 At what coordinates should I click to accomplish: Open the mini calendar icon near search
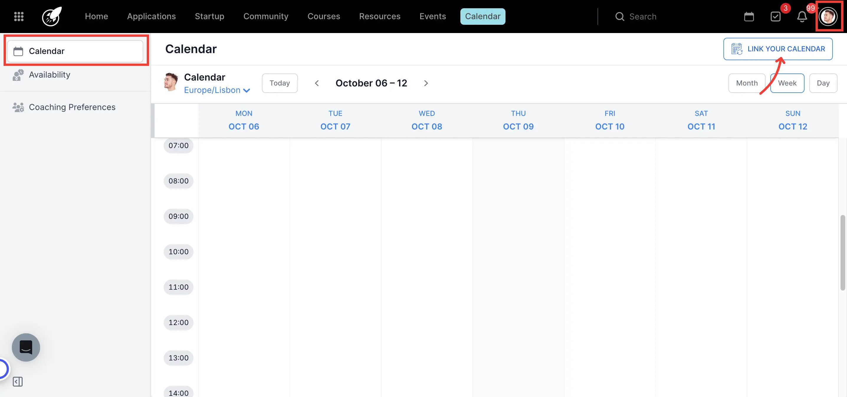tap(749, 16)
